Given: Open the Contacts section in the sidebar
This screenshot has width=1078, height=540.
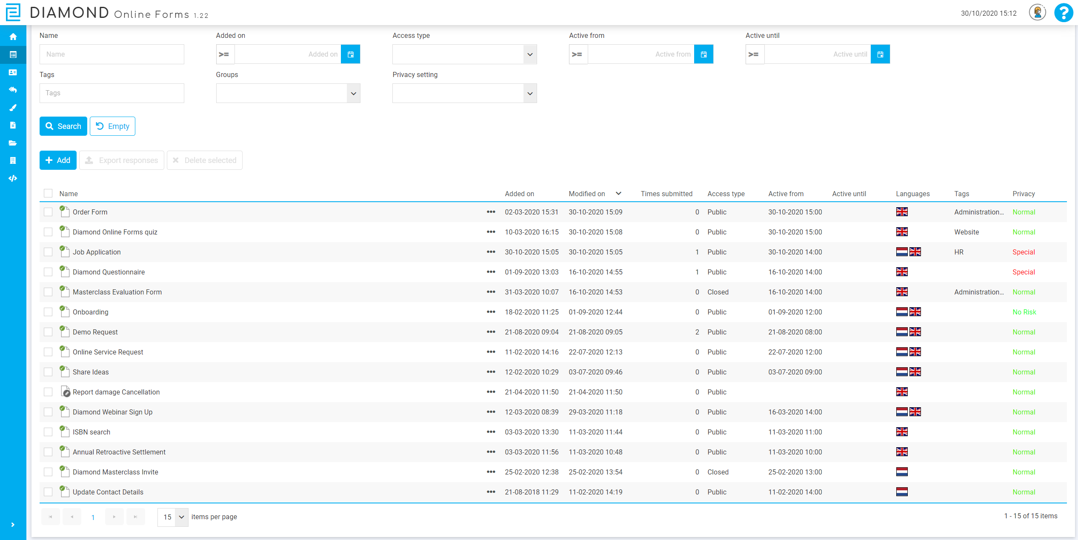Looking at the screenshot, I should point(13,72).
